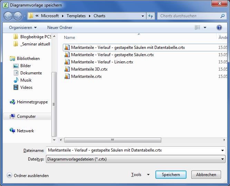Click the file list scroll right arrow

pyautogui.click(x=224, y=140)
